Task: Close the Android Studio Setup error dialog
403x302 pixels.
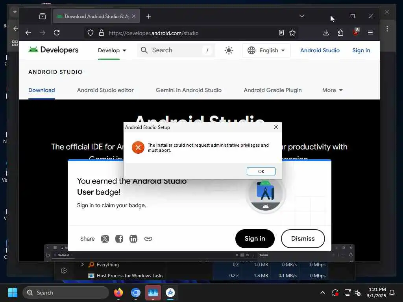Action: pyautogui.click(x=276, y=127)
